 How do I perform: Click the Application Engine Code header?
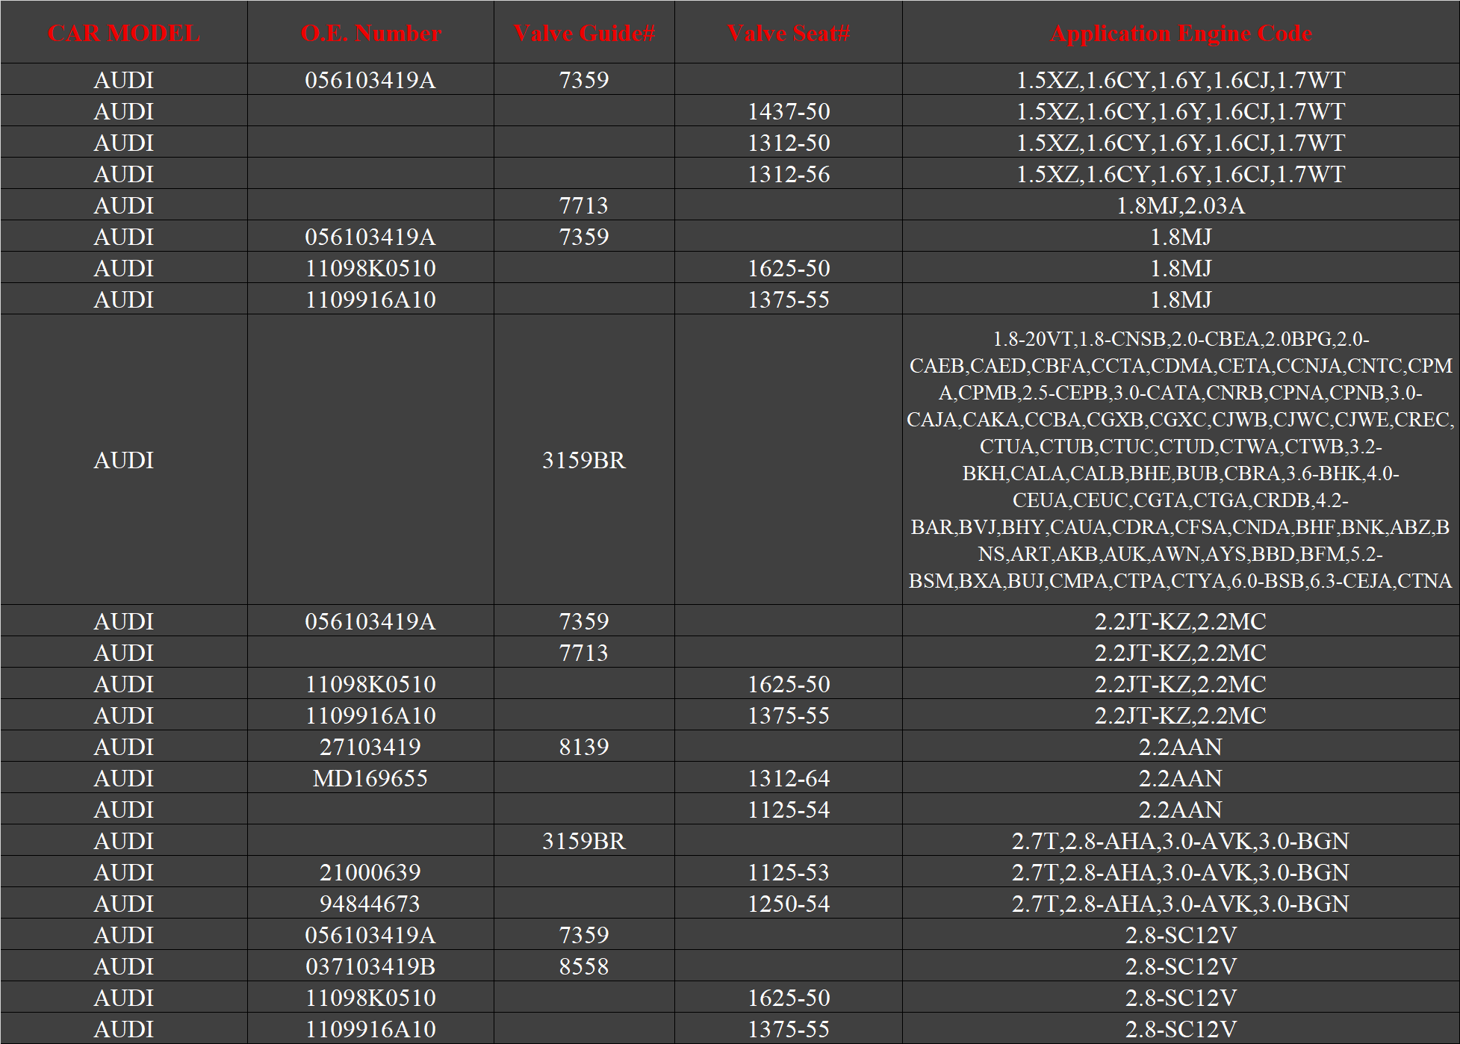[x=1181, y=34]
